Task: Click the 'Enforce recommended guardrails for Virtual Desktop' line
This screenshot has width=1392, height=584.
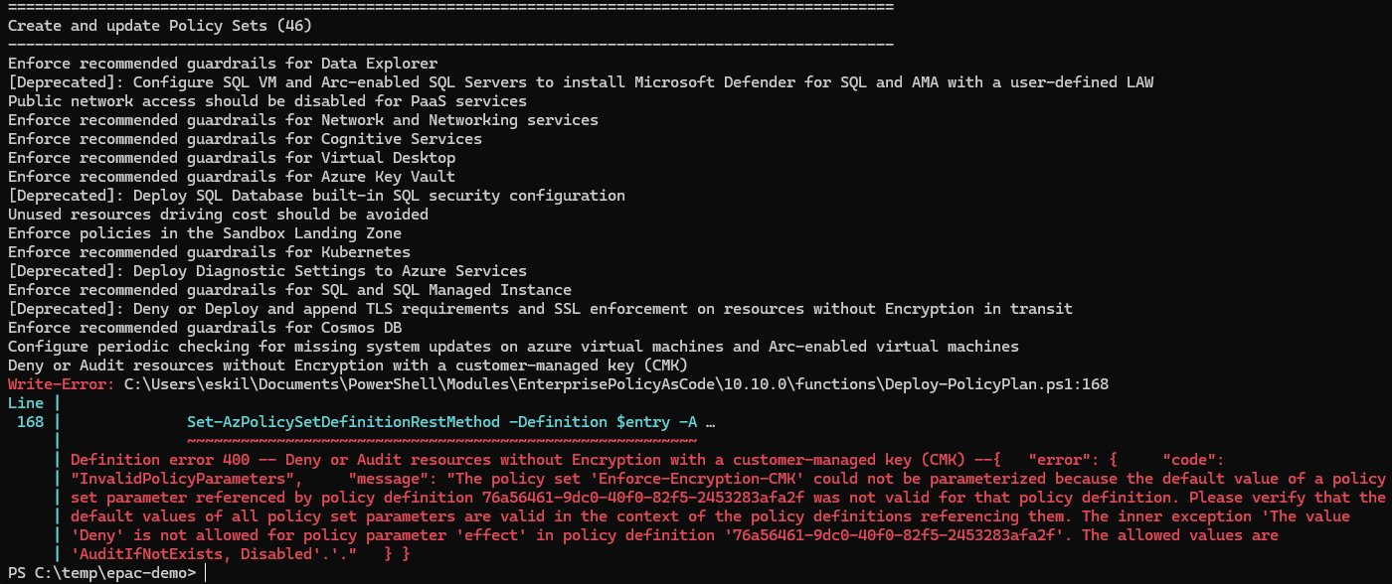Action: point(232,158)
